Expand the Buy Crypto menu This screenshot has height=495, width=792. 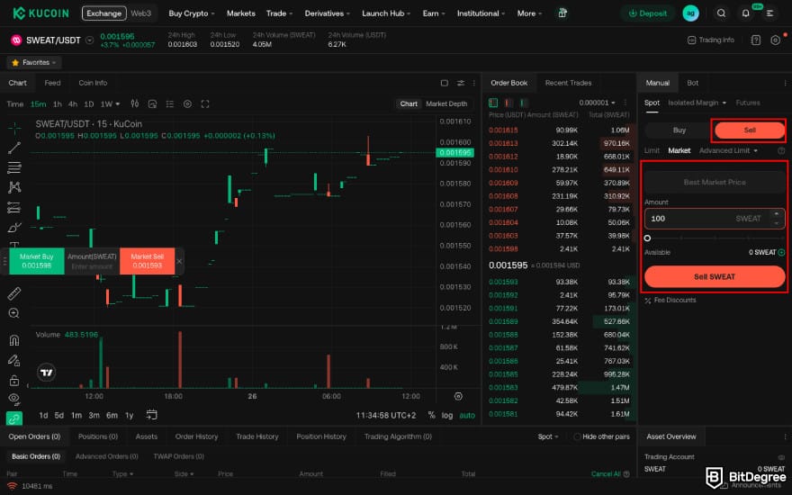pyautogui.click(x=192, y=13)
